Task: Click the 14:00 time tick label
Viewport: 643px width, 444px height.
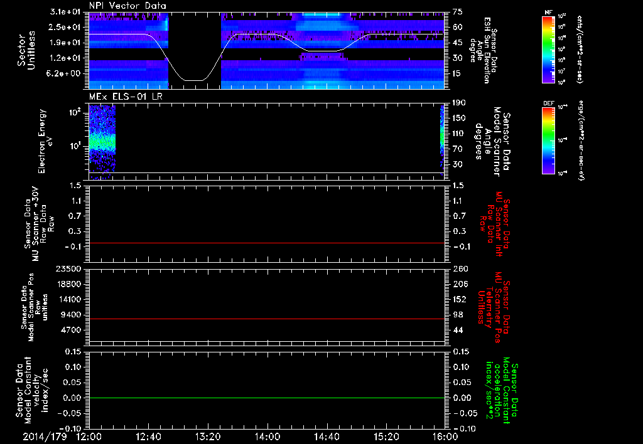Action: pos(267,436)
